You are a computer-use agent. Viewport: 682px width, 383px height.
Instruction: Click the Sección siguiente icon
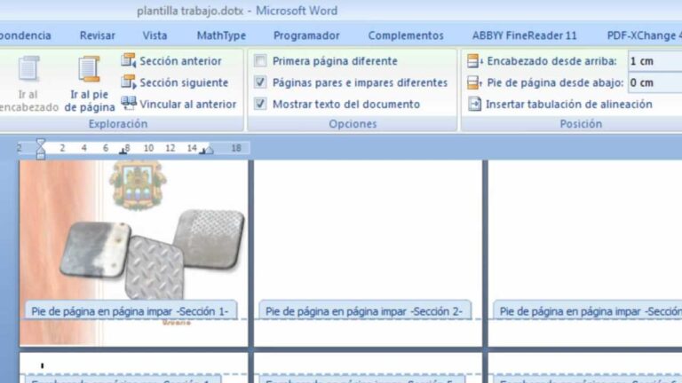click(128, 82)
